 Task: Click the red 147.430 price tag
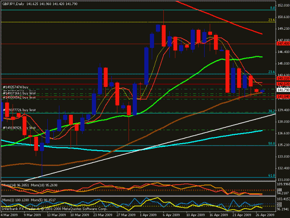[x=283, y=44]
